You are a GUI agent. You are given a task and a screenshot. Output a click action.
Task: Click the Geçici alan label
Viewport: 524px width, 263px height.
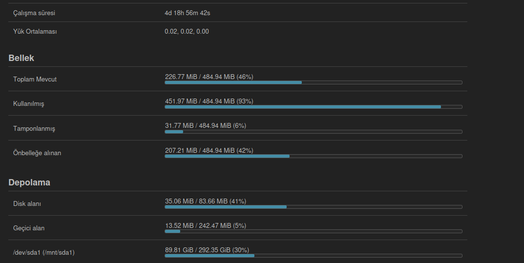pyautogui.click(x=29, y=228)
